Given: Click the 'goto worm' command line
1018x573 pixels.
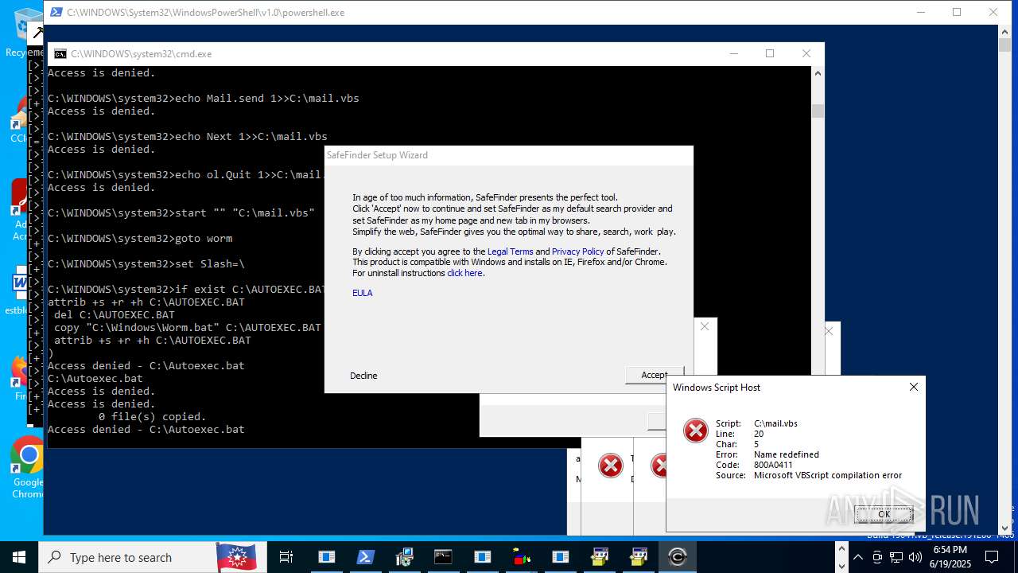Looking at the screenshot, I should pos(140,239).
